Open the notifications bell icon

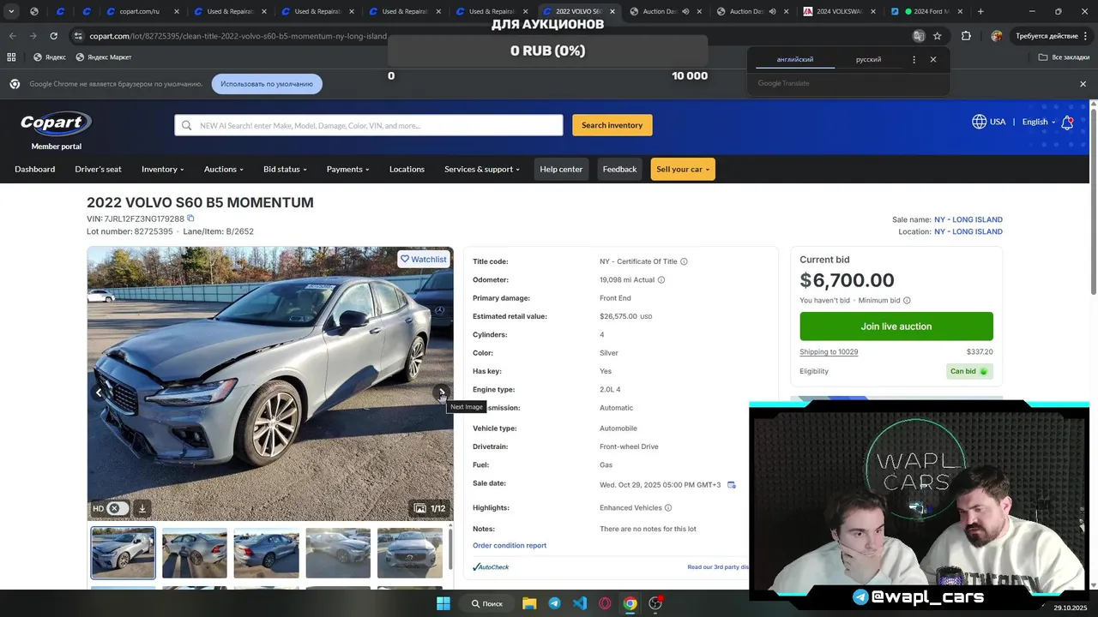1067,123
